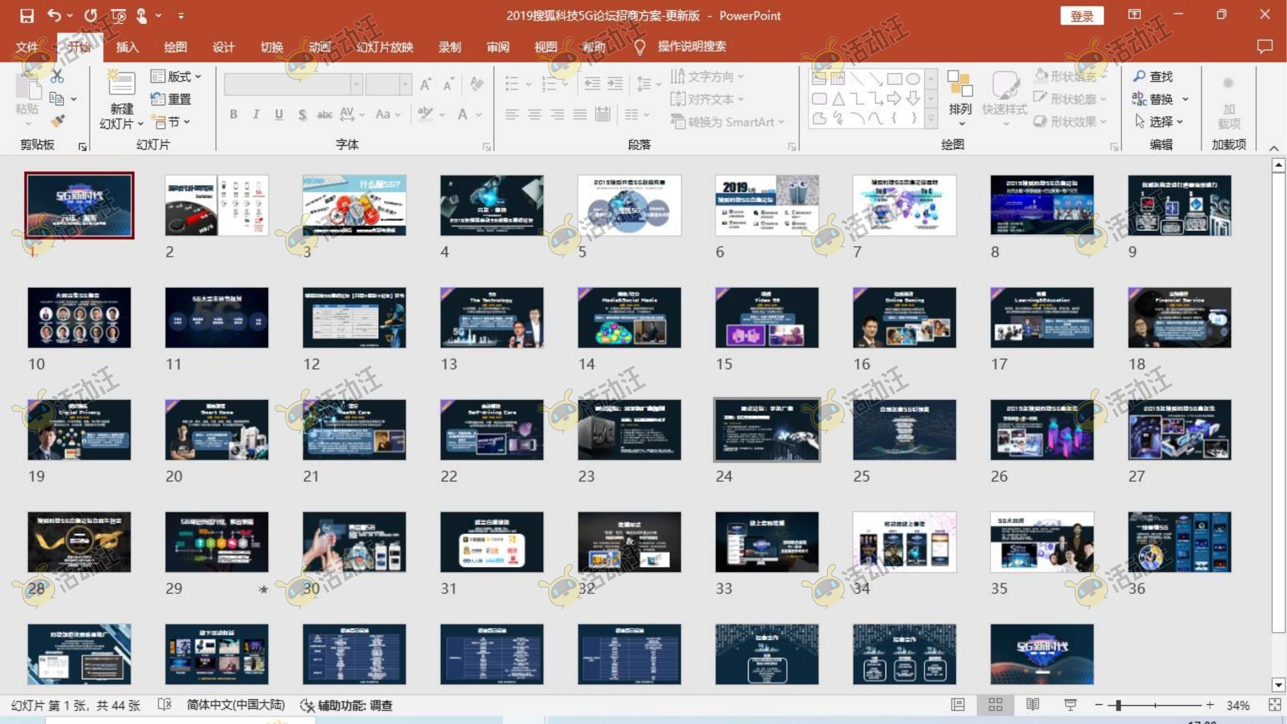The height and width of the screenshot is (724, 1287).
Task: Click the Redo/Repeat icon
Action: [x=90, y=16]
